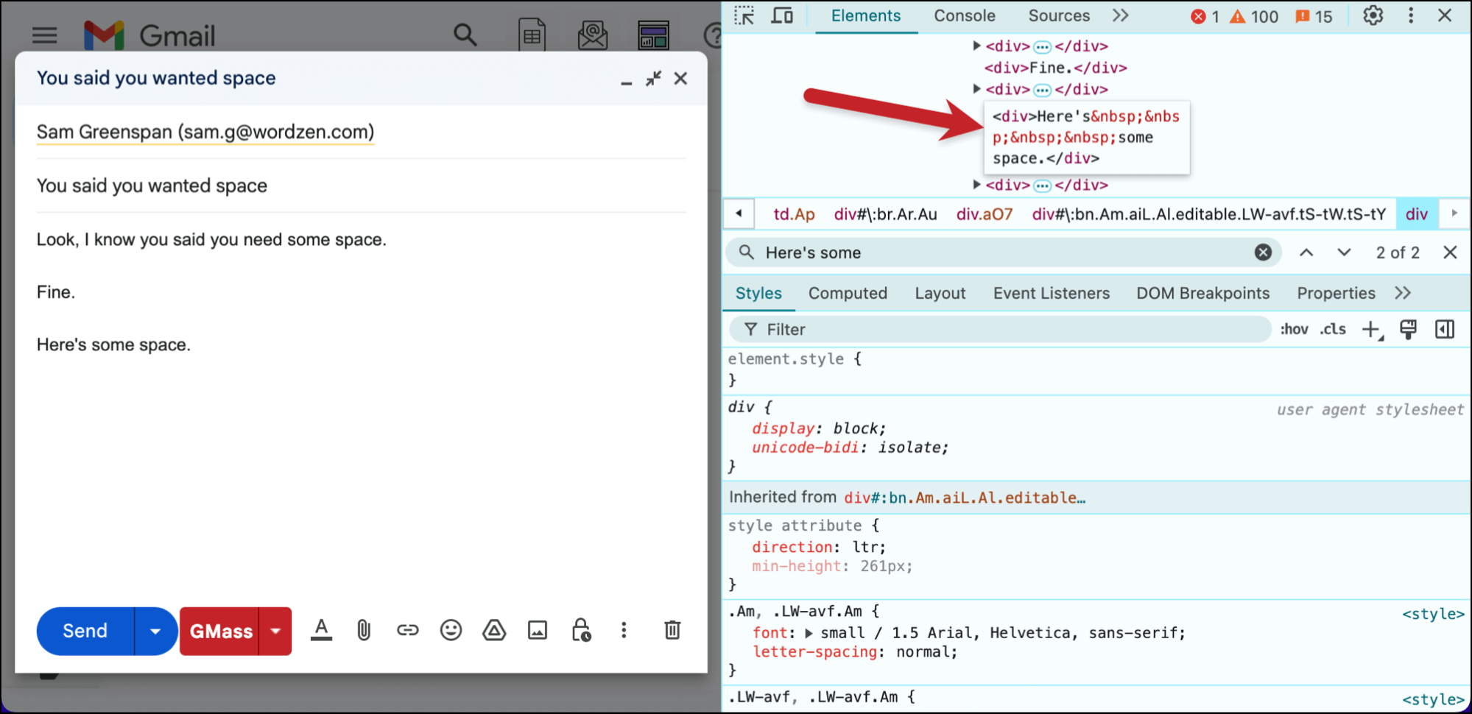Open DOM Breakpoints tab
1472x714 pixels.
tap(1202, 293)
